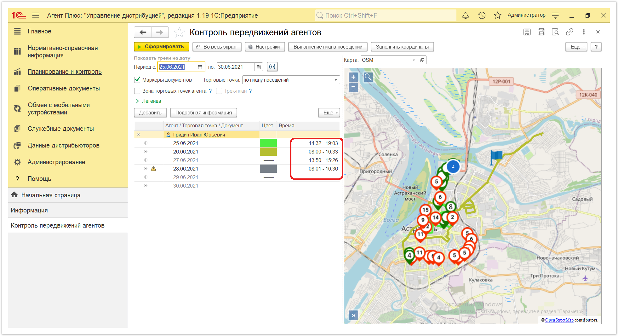This screenshot has width=618, height=336.
Task: Click the warning icon on 28.06.2021 row
Action: [x=153, y=169]
